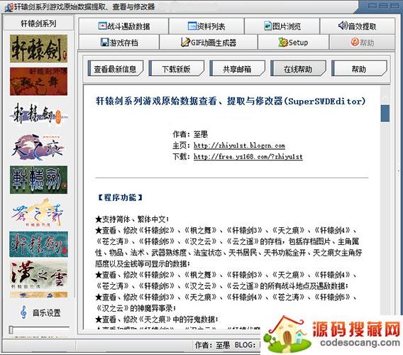Select the 天之痕 game logo

click(x=38, y=148)
